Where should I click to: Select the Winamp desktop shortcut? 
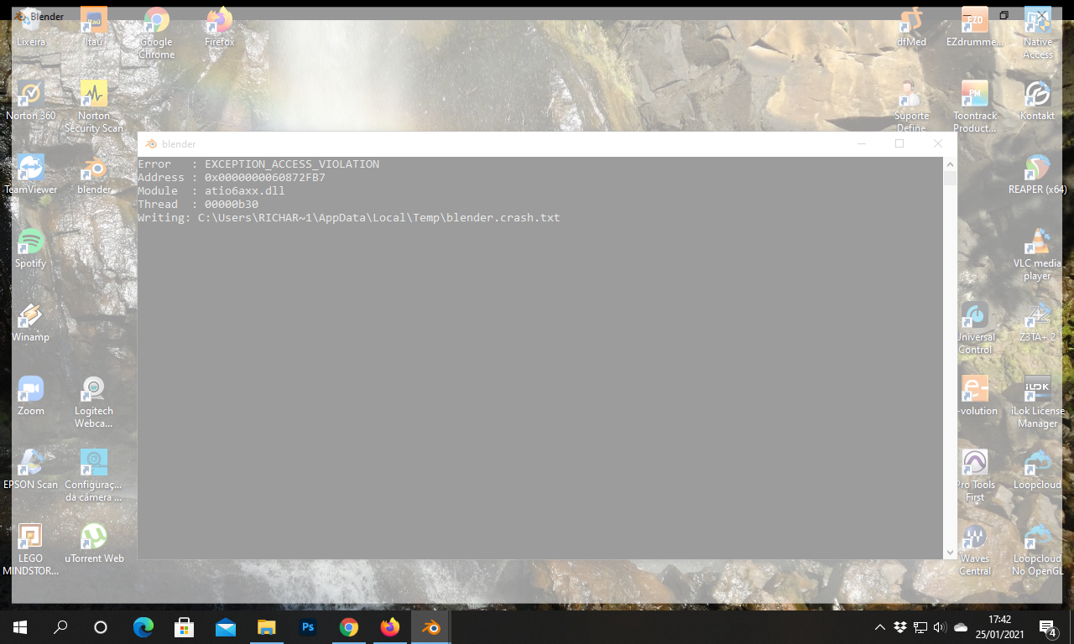tap(31, 322)
